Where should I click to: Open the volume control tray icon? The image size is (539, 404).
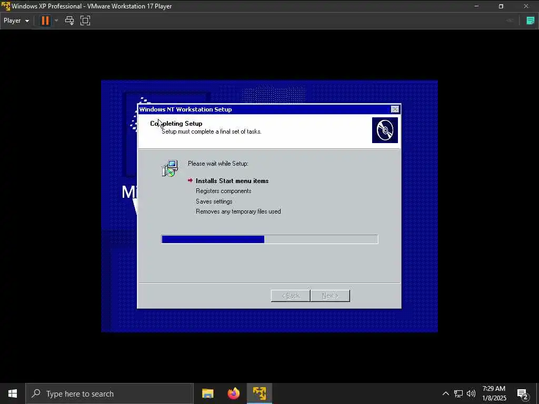click(471, 393)
